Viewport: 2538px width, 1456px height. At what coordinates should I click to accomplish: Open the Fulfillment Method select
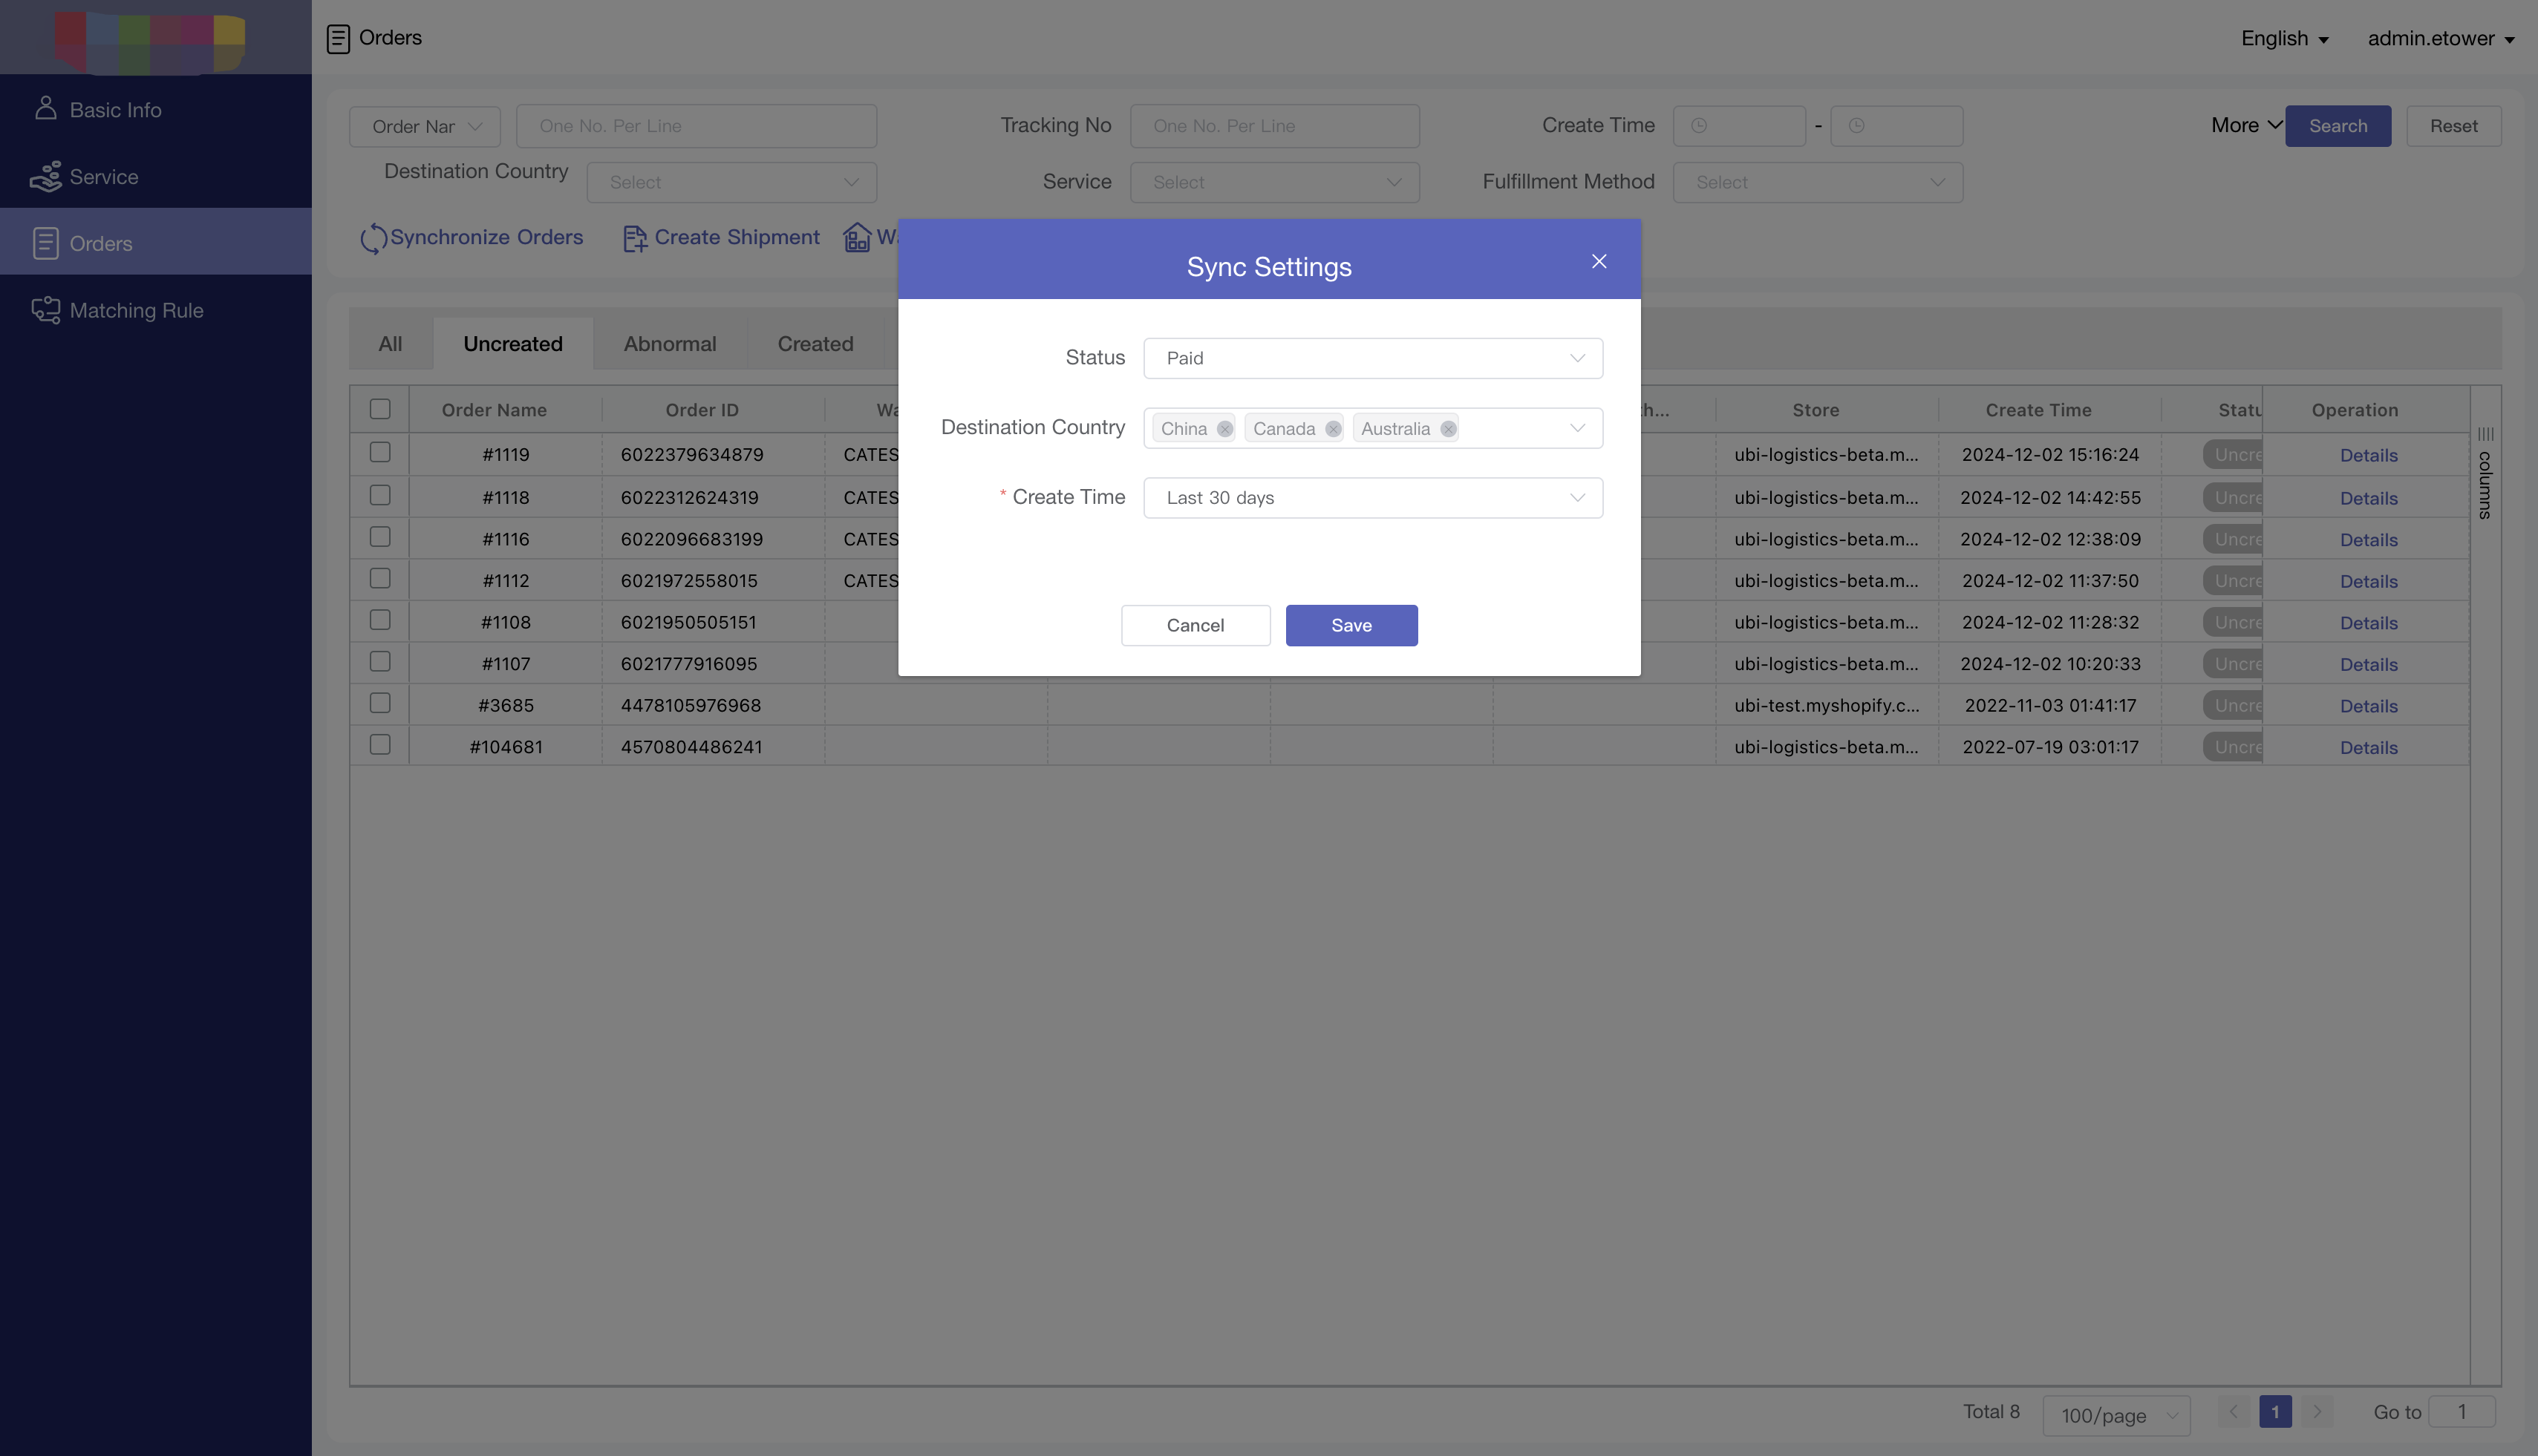pos(1818,182)
